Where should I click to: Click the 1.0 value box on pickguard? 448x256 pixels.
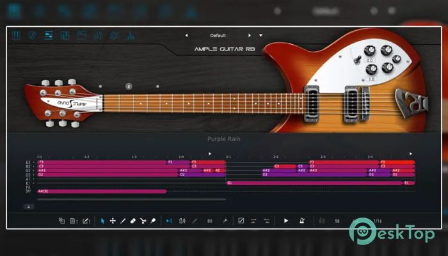click(x=371, y=79)
